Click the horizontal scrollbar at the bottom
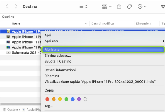Image resolution: width=165 pixels, height=112 pixels. coord(21,104)
